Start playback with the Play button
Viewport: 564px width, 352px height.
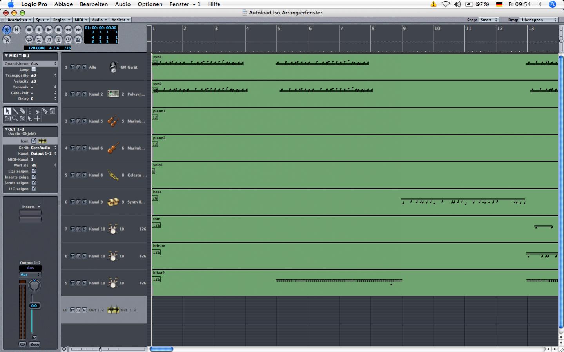49,29
